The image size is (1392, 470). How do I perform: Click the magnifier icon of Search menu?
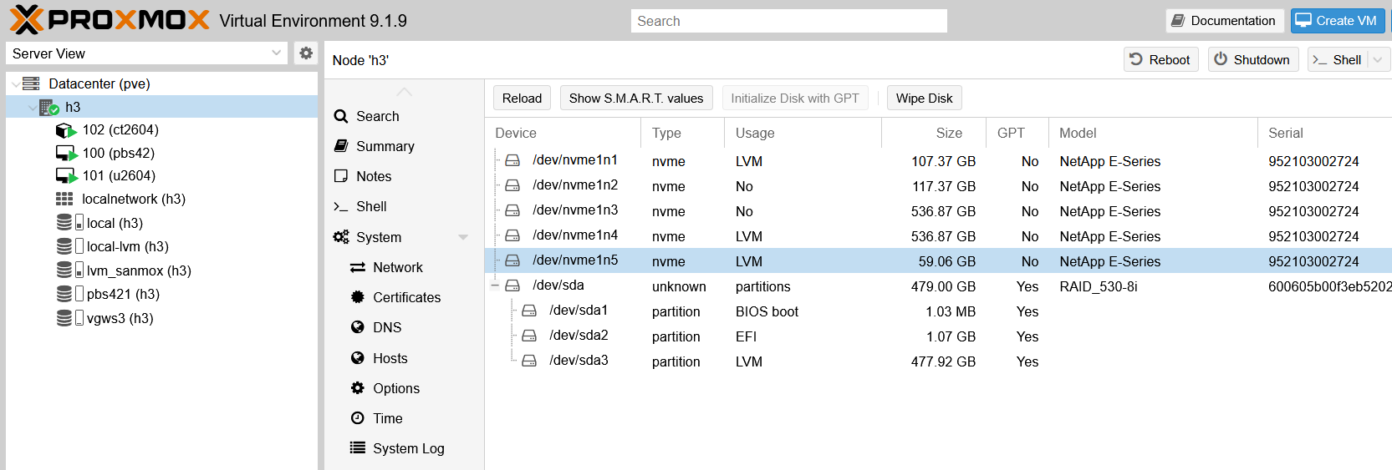click(x=341, y=116)
